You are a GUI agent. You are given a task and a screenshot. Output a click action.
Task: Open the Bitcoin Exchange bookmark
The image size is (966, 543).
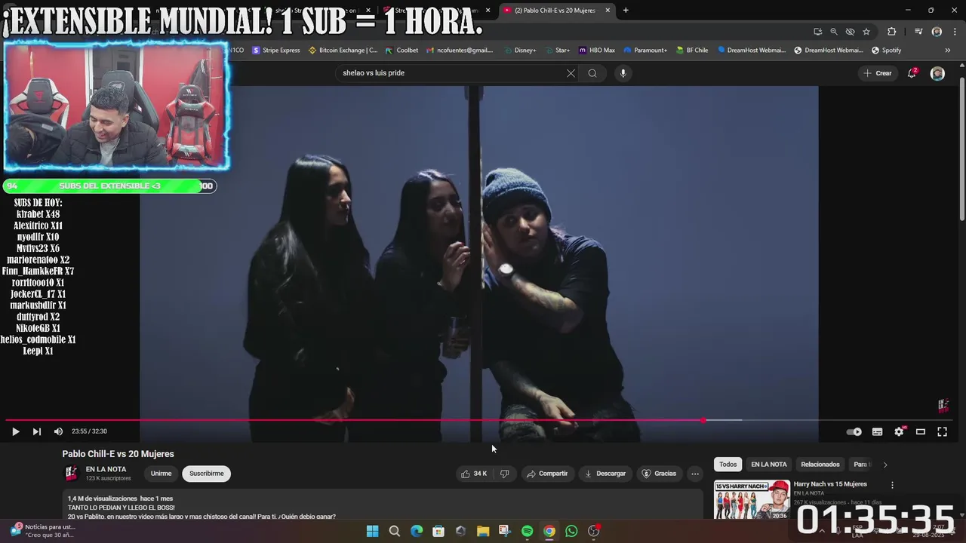(343, 51)
